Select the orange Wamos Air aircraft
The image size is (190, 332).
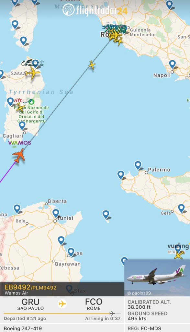(x=19, y=156)
